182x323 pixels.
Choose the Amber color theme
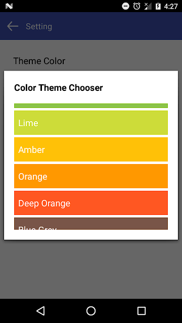pos(91,149)
